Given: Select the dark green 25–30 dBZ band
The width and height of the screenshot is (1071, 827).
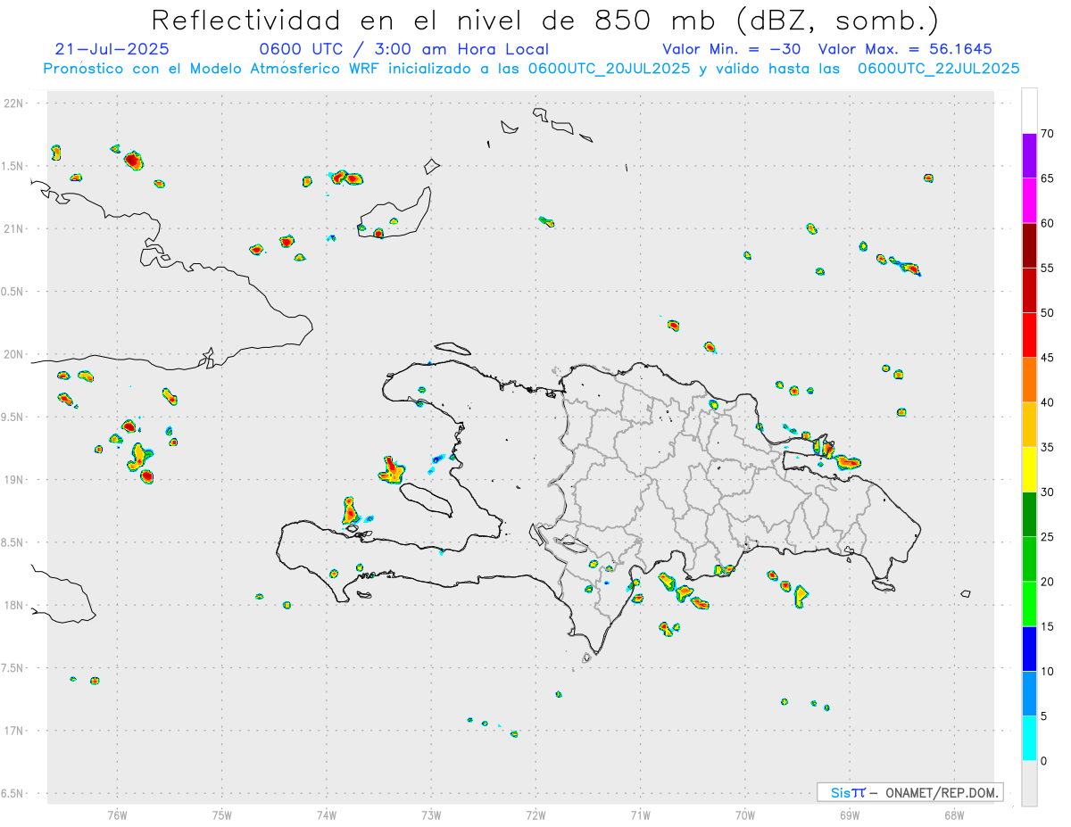Looking at the screenshot, I should pyautogui.click(x=1029, y=514).
